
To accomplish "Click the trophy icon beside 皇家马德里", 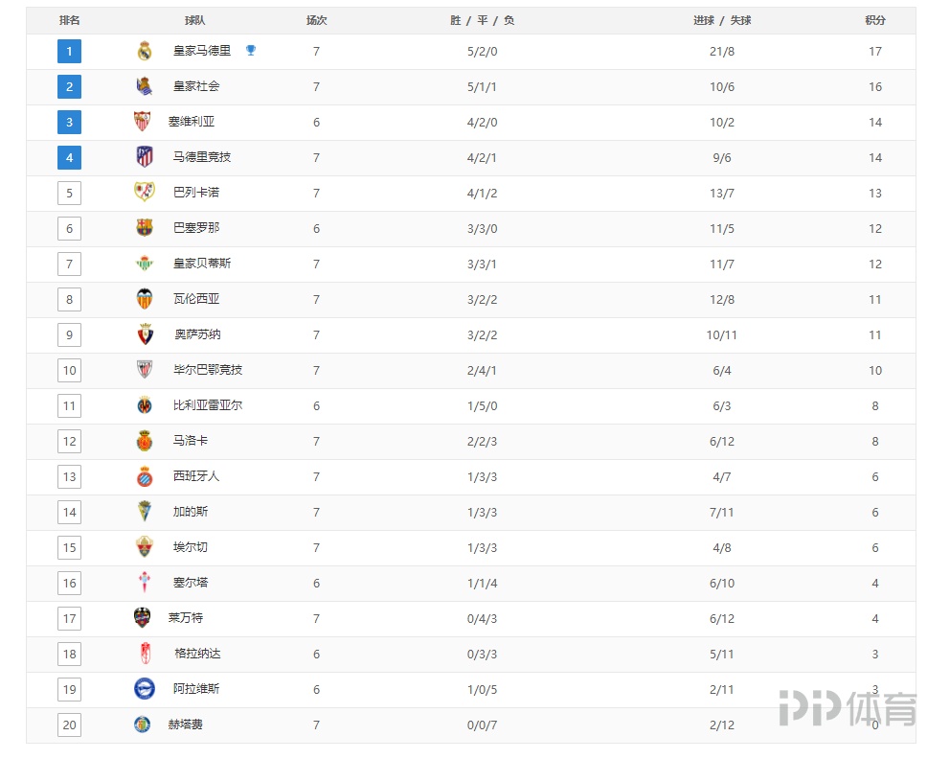I will click(251, 51).
